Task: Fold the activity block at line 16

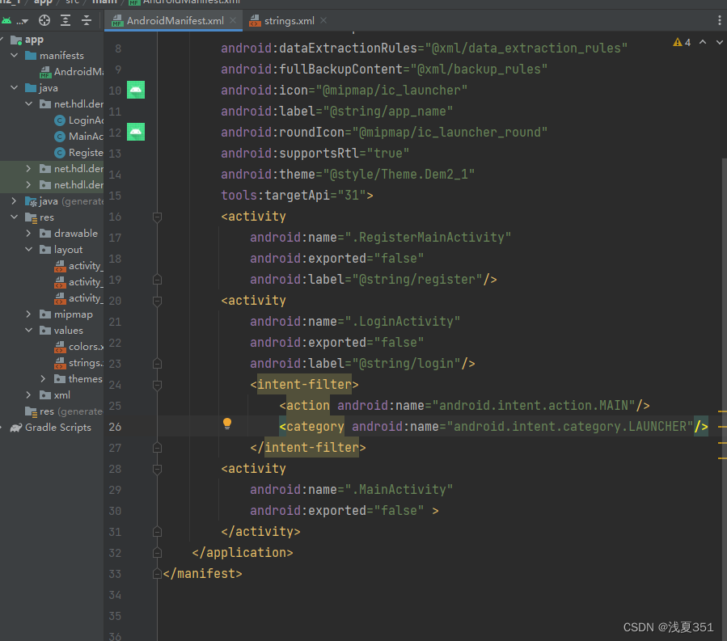Action: (x=157, y=217)
